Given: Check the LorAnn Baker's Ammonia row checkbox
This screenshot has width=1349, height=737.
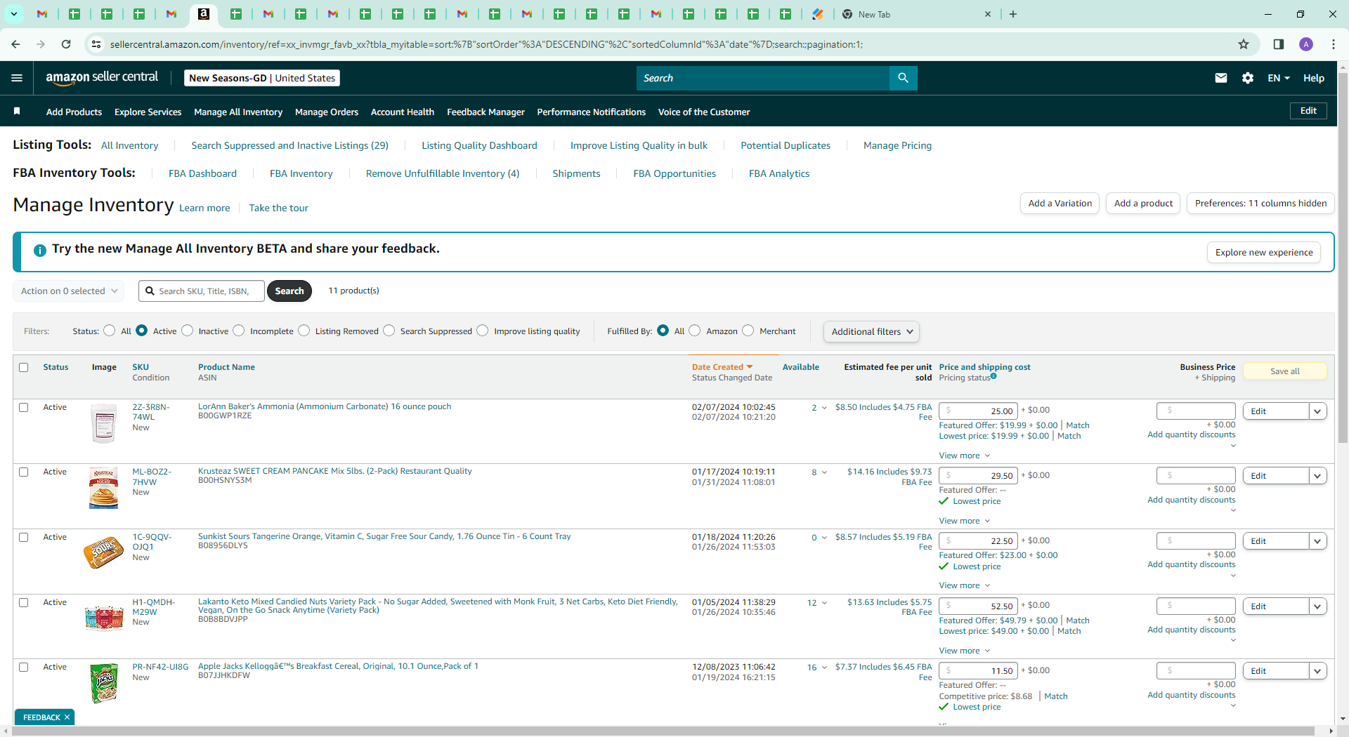Looking at the screenshot, I should (x=24, y=407).
